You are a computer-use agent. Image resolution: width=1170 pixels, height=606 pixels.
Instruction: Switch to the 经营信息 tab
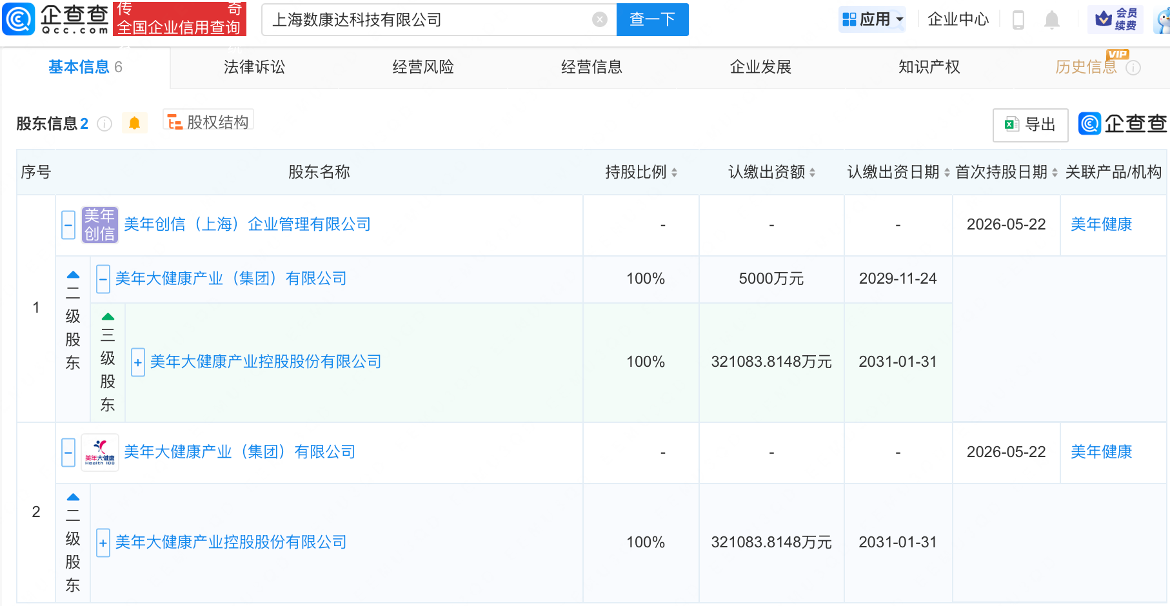click(x=591, y=67)
